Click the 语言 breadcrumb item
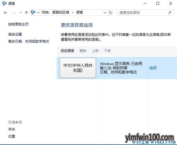 pyautogui.click(x=80, y=12)
